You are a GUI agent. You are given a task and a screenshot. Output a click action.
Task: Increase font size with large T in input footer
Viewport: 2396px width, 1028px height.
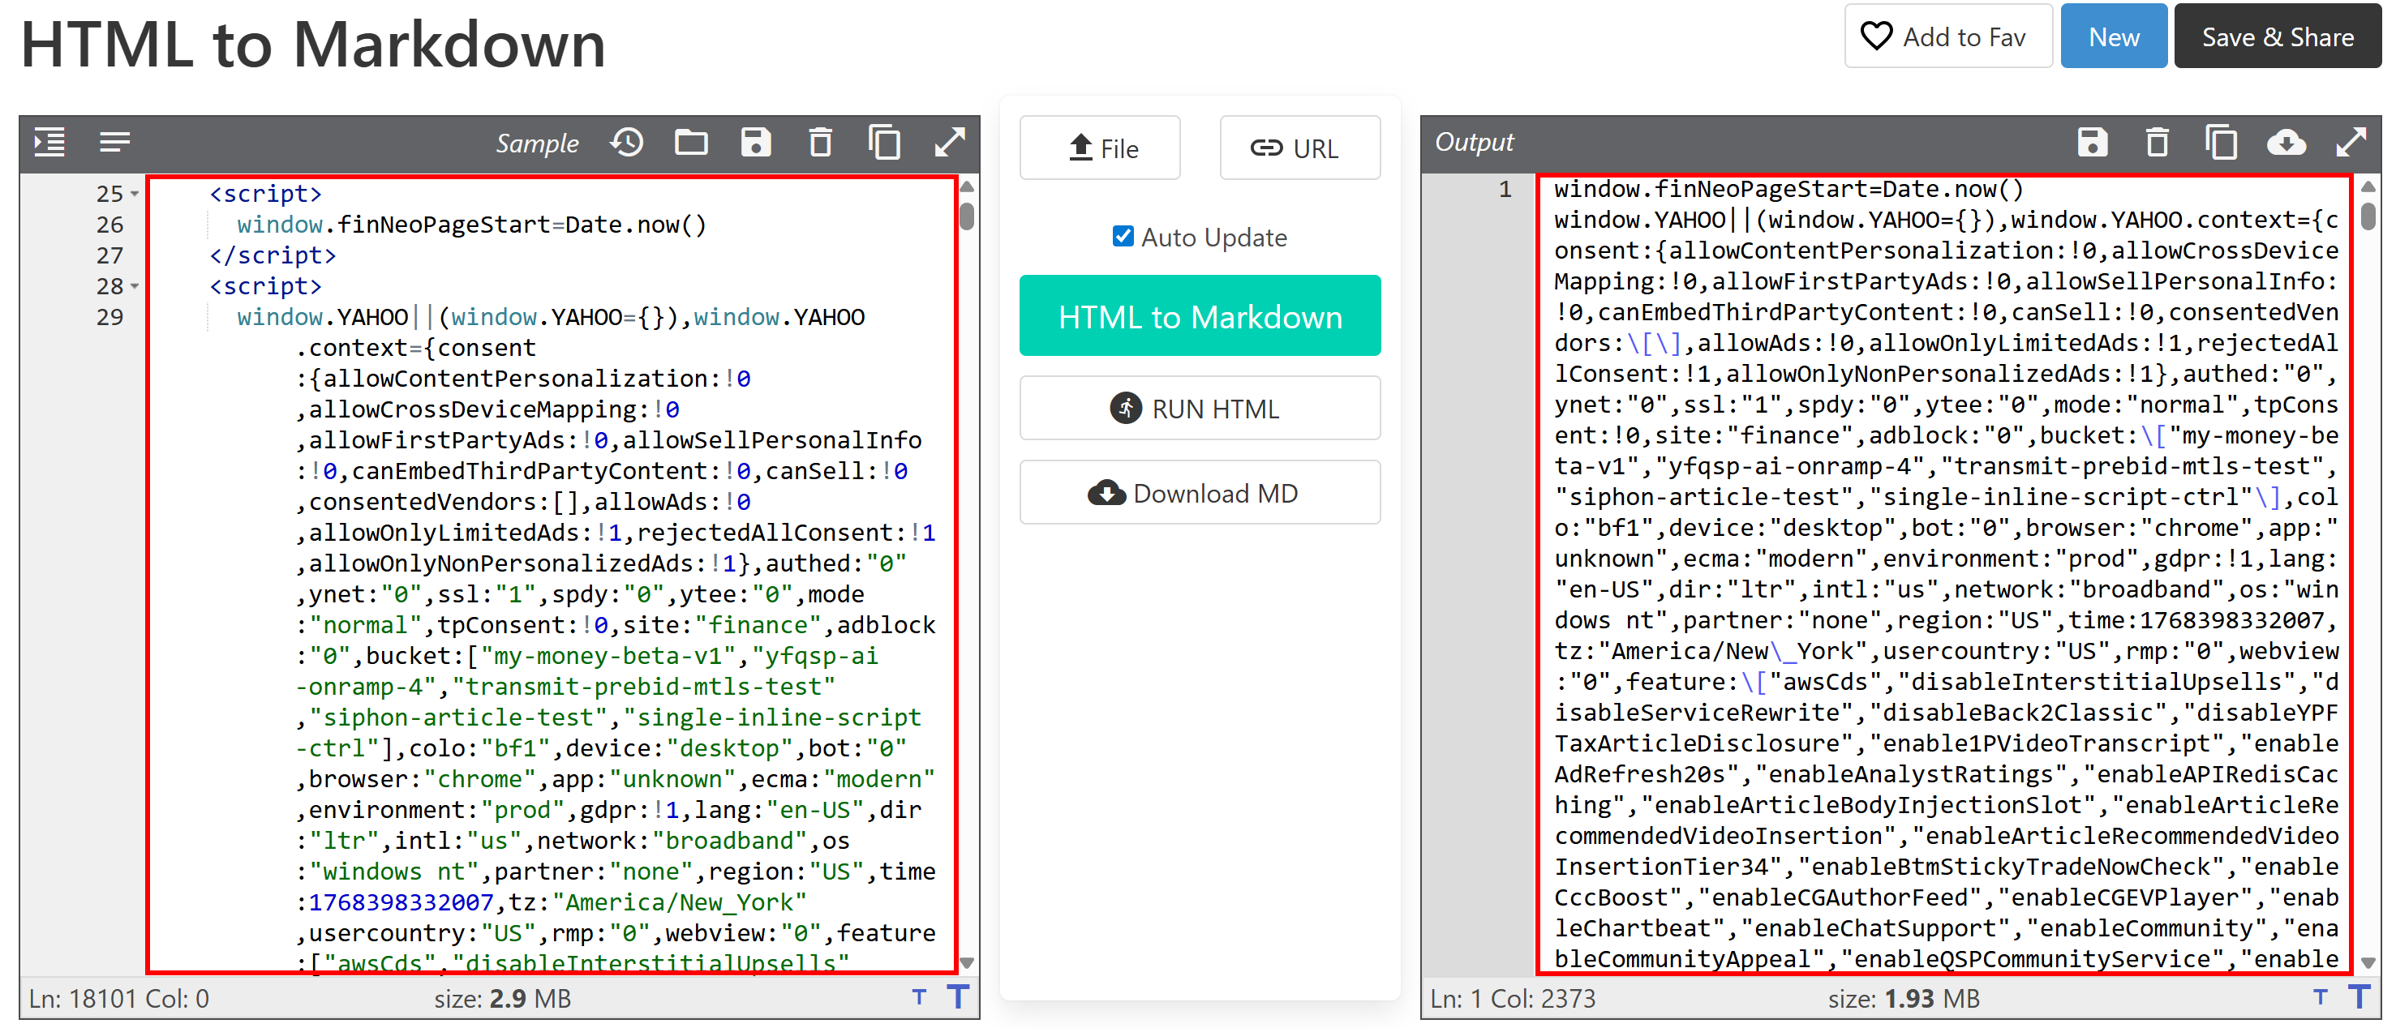click(x=958, y=996)
